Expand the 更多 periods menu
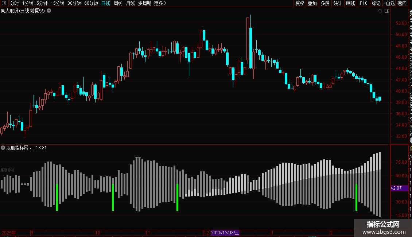Screen dimensions: 412x237 [160, 3]
